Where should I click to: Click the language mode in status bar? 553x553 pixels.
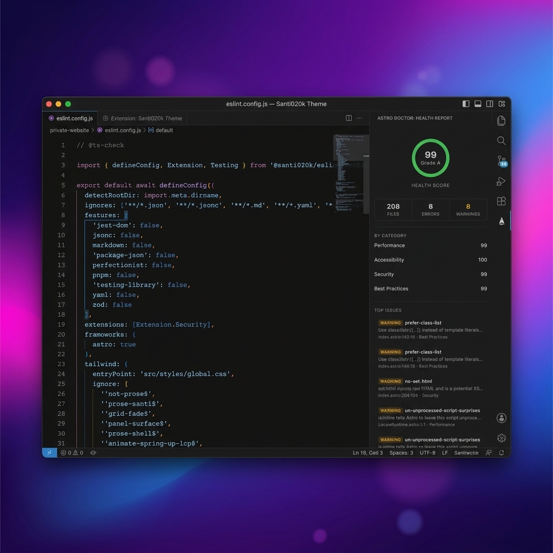click(466, 453)
